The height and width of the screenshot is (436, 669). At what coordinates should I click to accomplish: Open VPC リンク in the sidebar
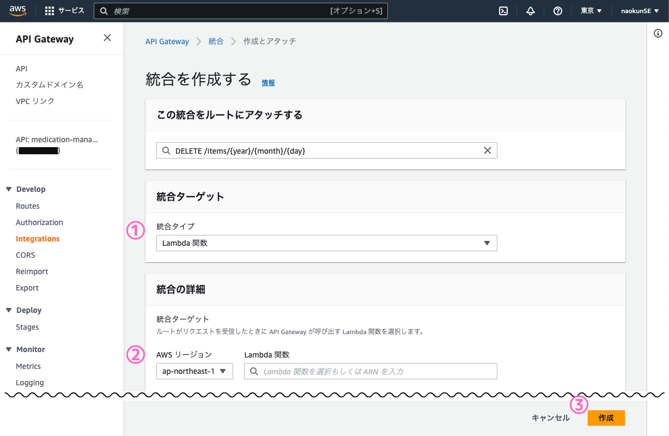35,101
